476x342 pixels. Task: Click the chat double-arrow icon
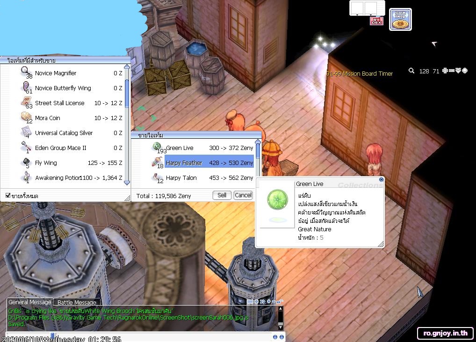[x=263, y=302]
